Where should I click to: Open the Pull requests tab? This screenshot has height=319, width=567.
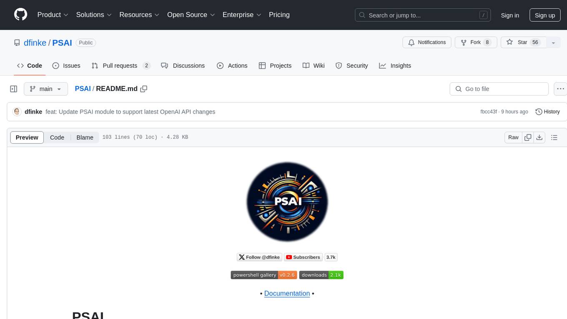(120, 66)
